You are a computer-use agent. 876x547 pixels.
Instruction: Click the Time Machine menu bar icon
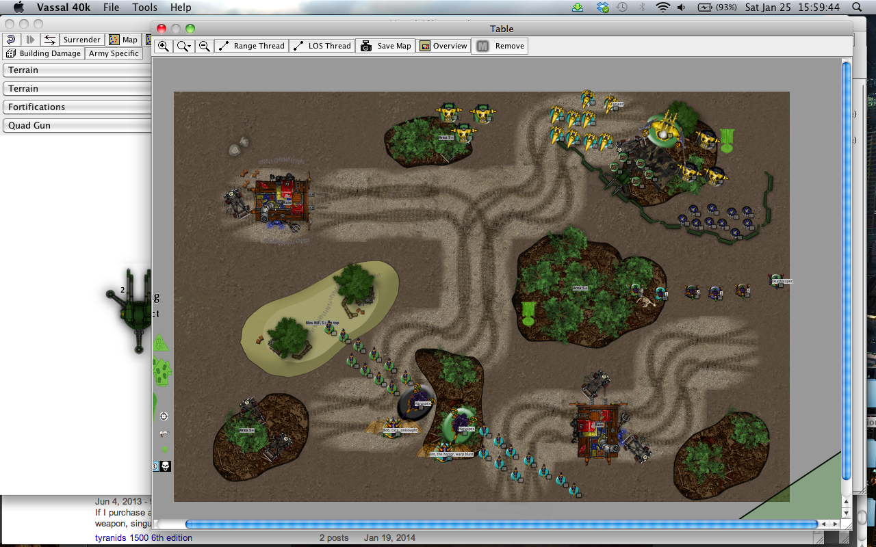(622, 8)
